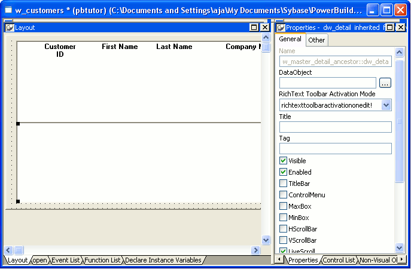Click Layout pane scroll left arrow

8,250
